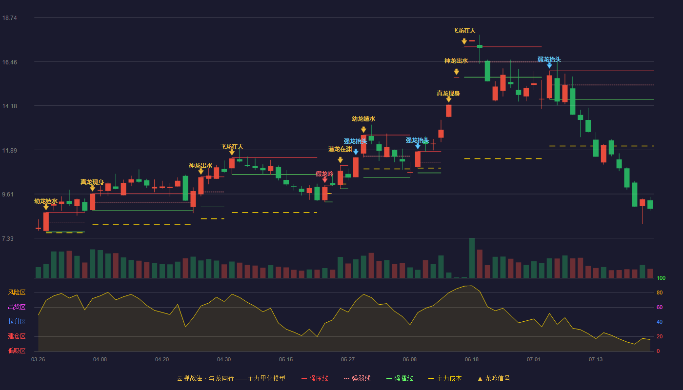Toggle the 主力成本 legend entry
683x390 pixels.
[445, 378]
